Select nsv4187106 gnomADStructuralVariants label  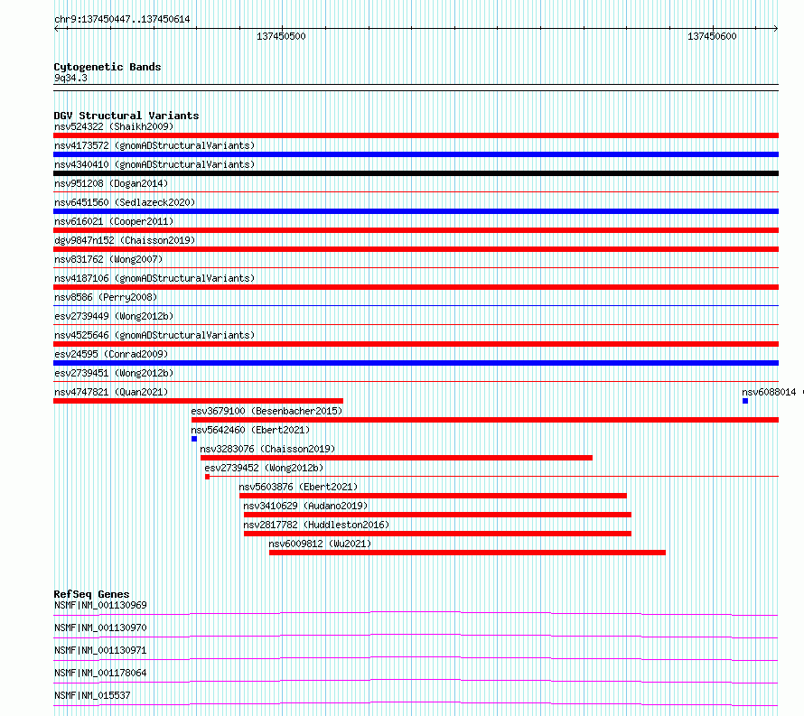click(154, 278)
